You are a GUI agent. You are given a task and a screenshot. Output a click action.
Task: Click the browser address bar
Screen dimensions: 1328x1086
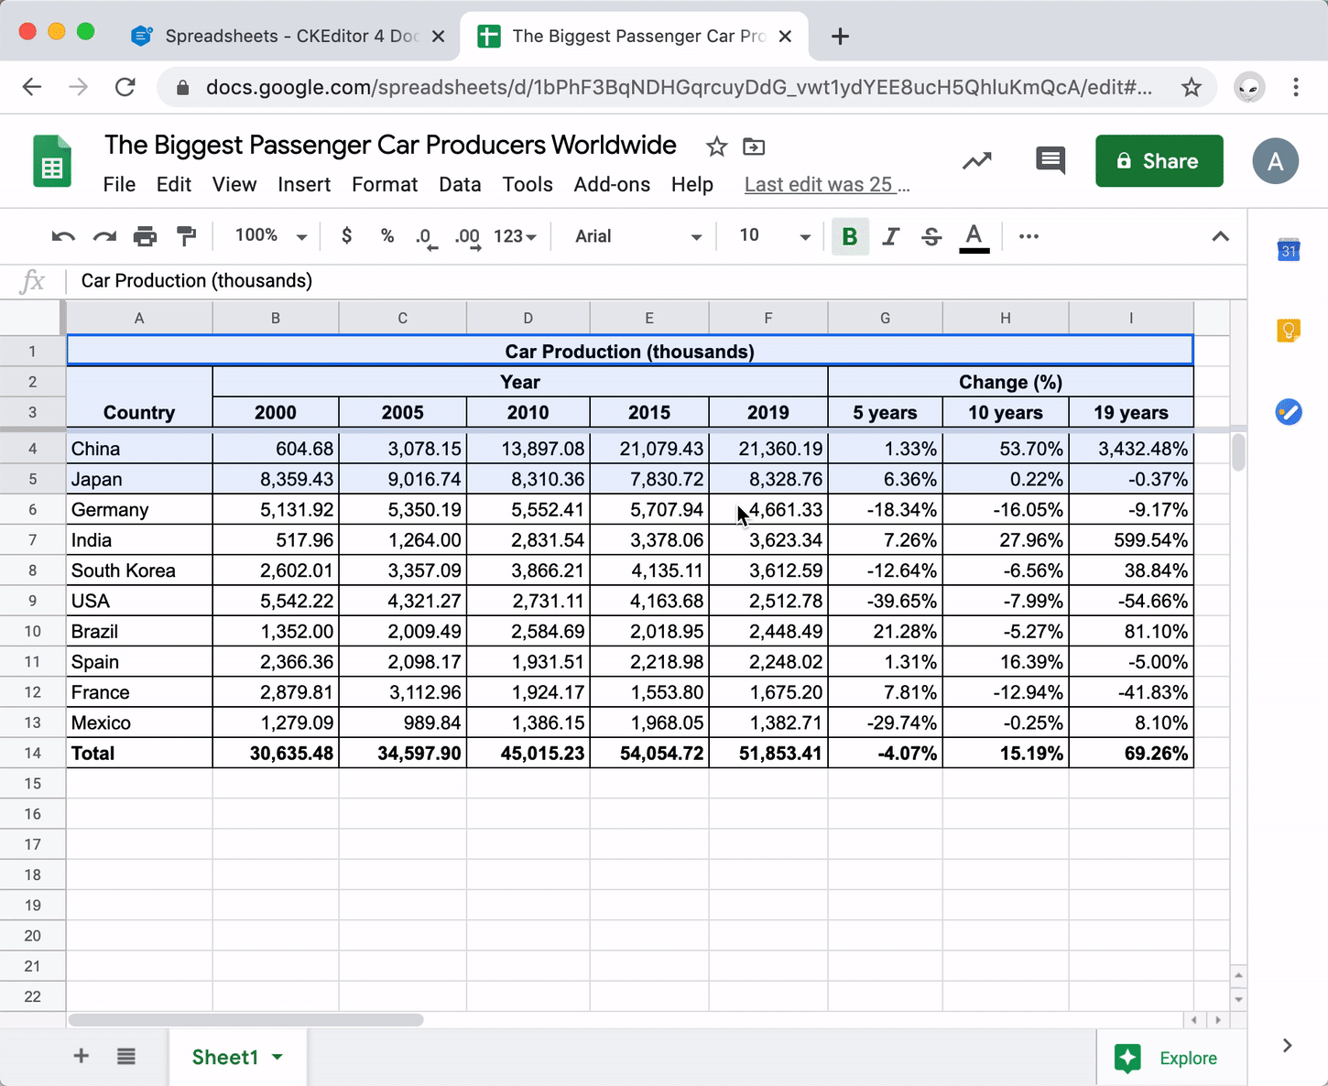point(679,87)
